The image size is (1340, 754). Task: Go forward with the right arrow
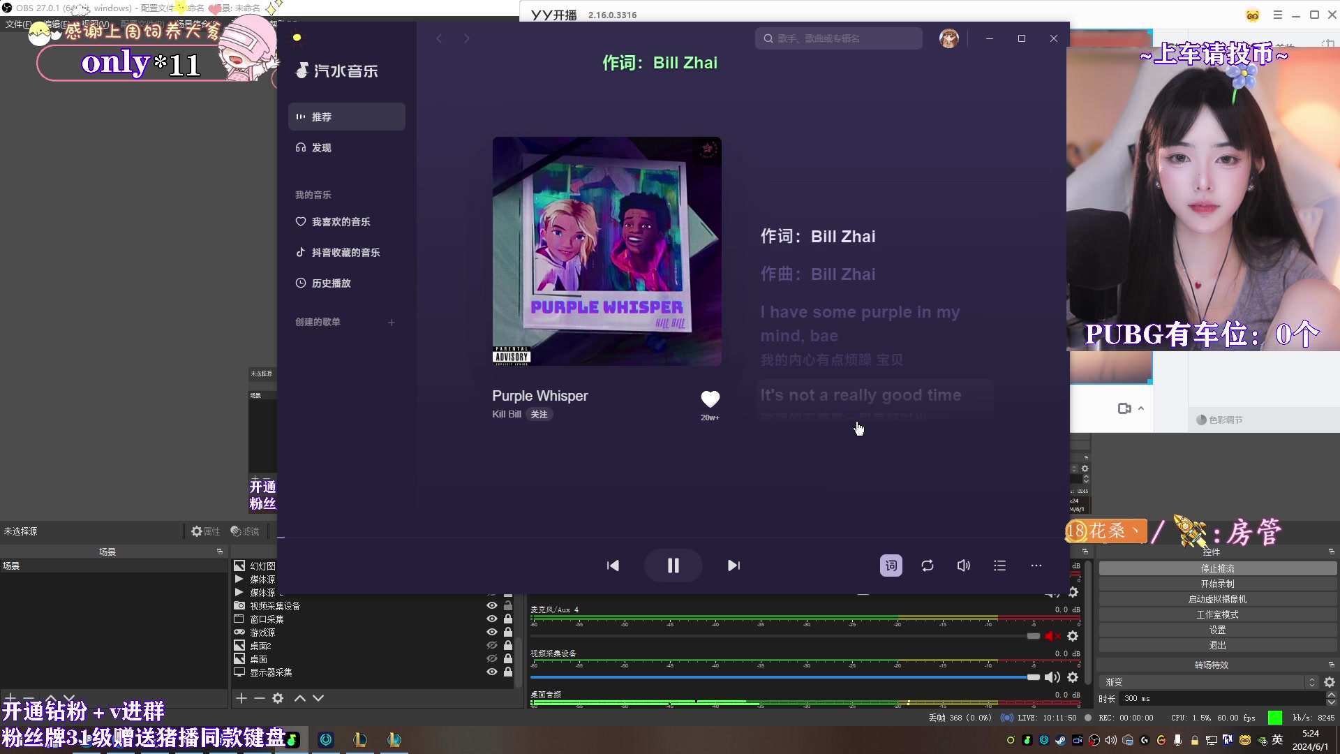point(467,38)
